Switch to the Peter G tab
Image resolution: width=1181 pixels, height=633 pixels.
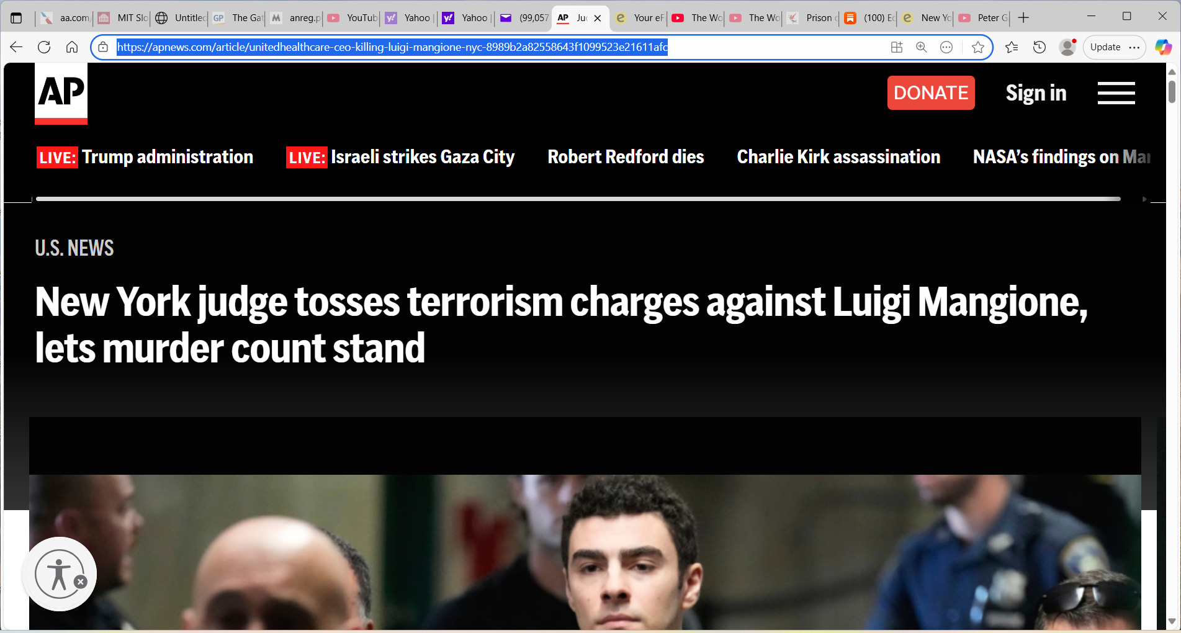[984, 18]
